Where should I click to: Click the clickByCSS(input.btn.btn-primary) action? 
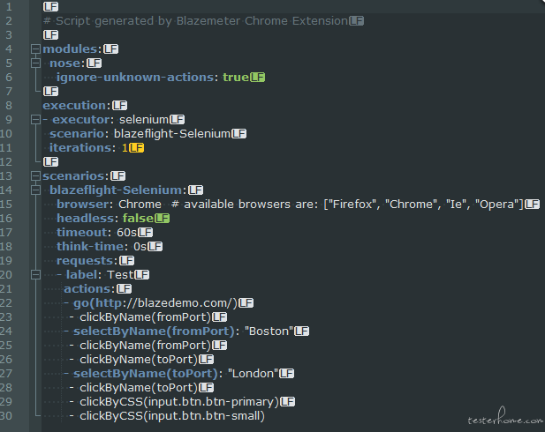click(179, 402)
